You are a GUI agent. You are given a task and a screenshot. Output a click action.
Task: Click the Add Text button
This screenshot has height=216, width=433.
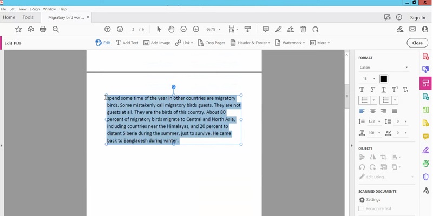[x=127, y=43]
